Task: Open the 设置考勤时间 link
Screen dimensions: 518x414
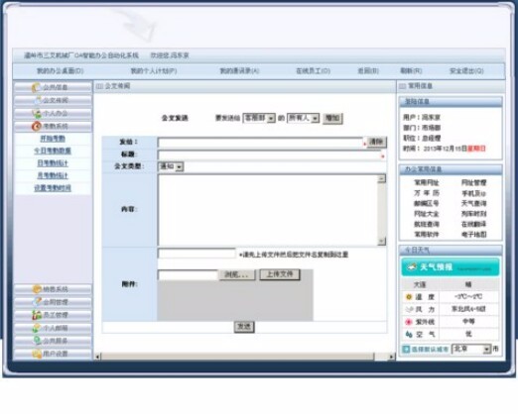Action: click(53, 188)
